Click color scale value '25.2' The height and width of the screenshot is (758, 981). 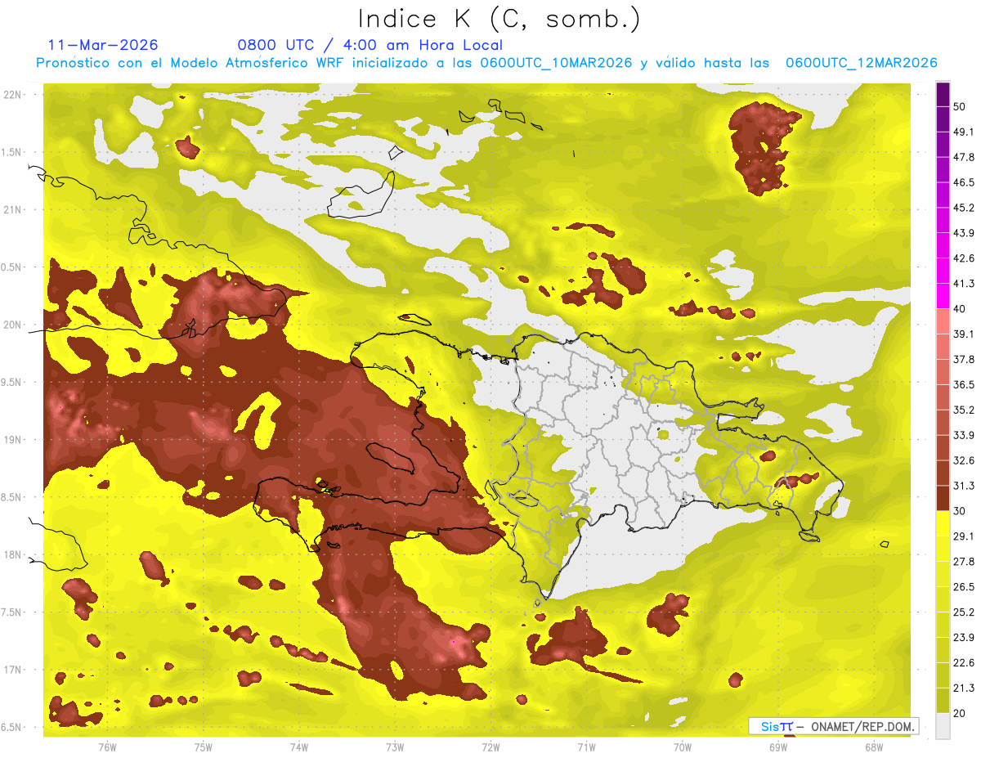[x=963, y=612]
